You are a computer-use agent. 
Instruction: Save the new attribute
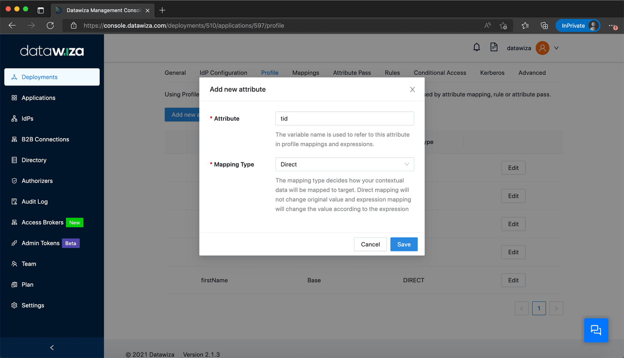[x=404, y=244]
